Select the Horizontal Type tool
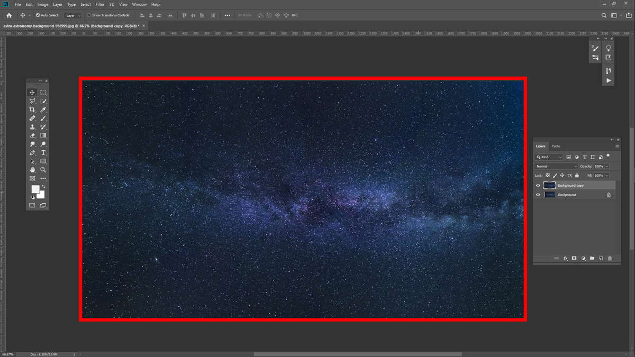This screenshot has height=357, width=635. pyautogui.click(x=43, y=153)
